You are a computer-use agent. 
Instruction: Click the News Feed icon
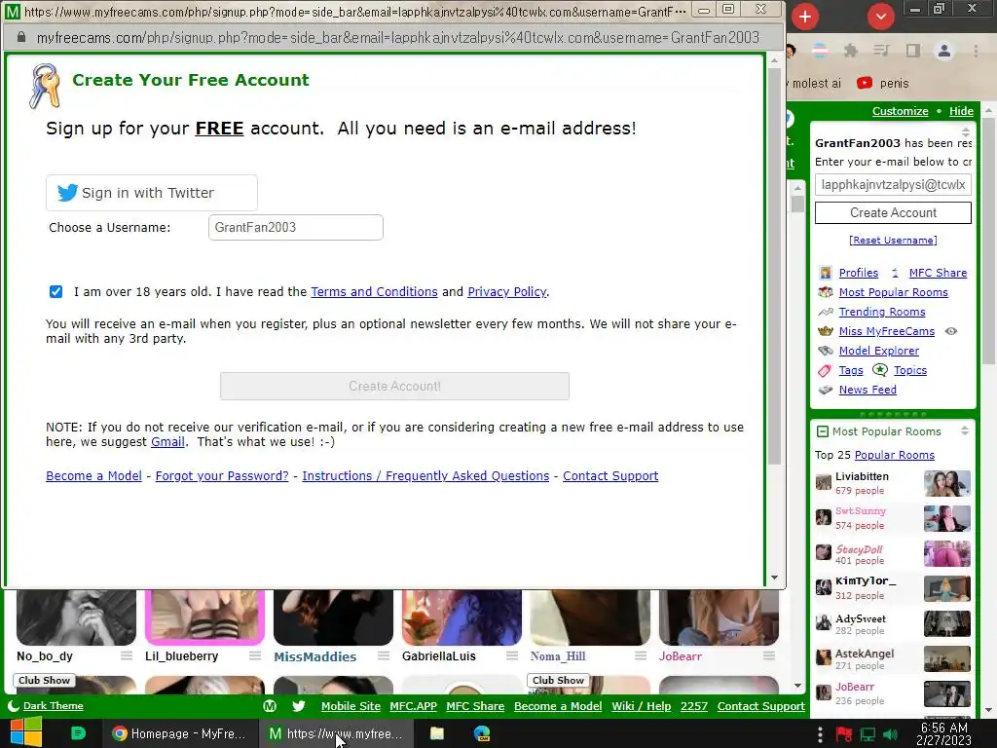[826, 390]
